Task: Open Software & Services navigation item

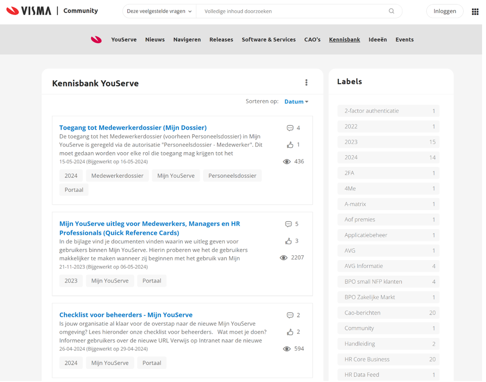Action: (x=269, y=40)
